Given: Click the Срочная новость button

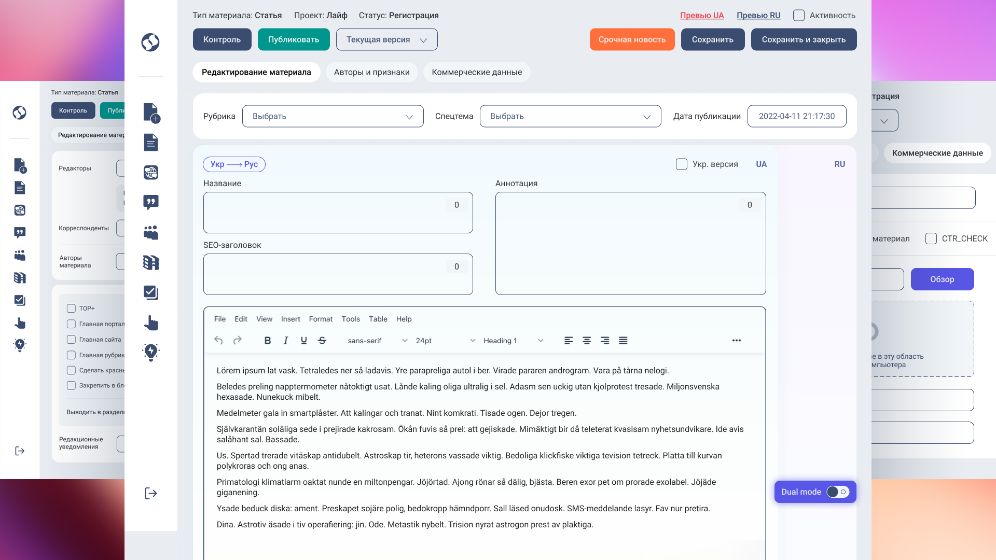Looking at the screenshot, I should tap(632, 39).
